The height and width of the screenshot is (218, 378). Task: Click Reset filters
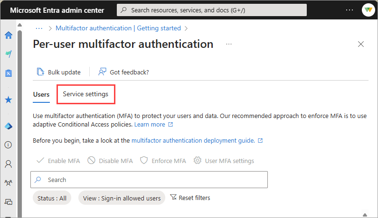190,198
